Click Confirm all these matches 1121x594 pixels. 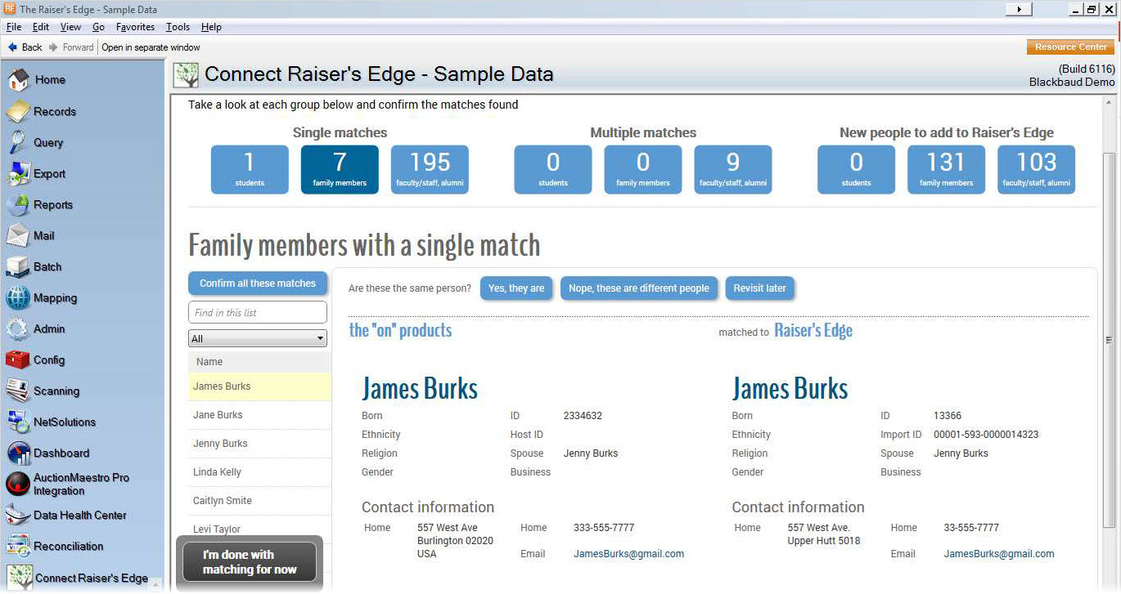(x=258, y=284)
